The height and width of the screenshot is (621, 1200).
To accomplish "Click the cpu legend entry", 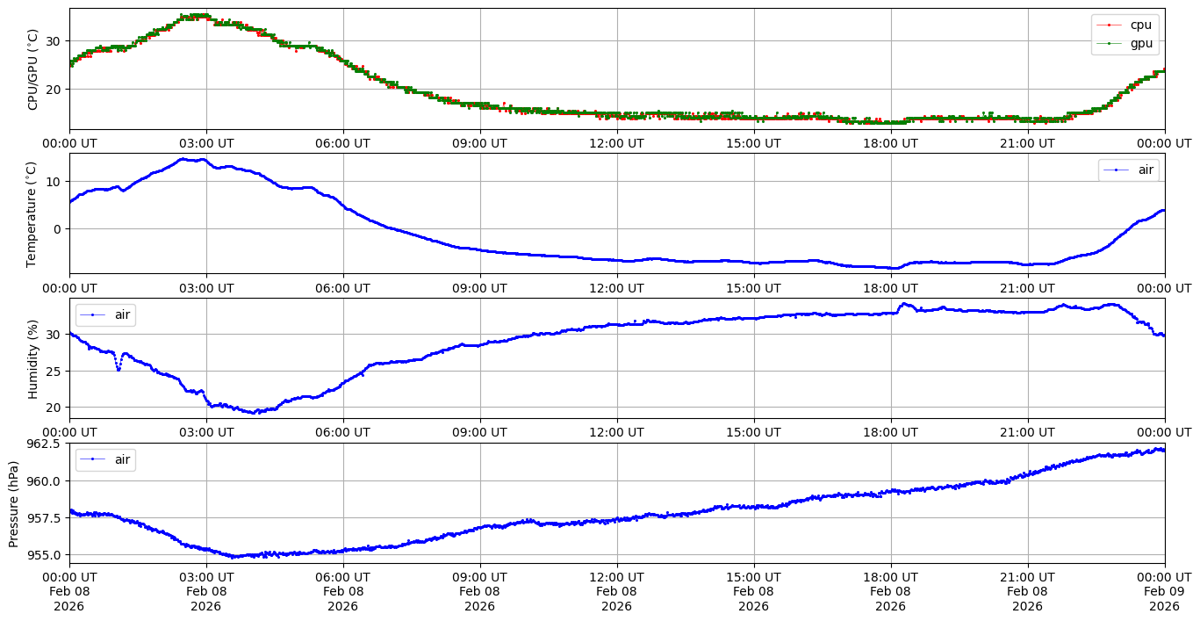I will click(x=1140, y=25).
